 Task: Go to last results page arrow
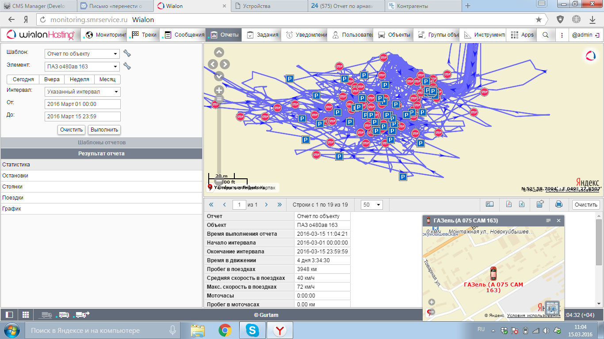click(x=279, y=205)
